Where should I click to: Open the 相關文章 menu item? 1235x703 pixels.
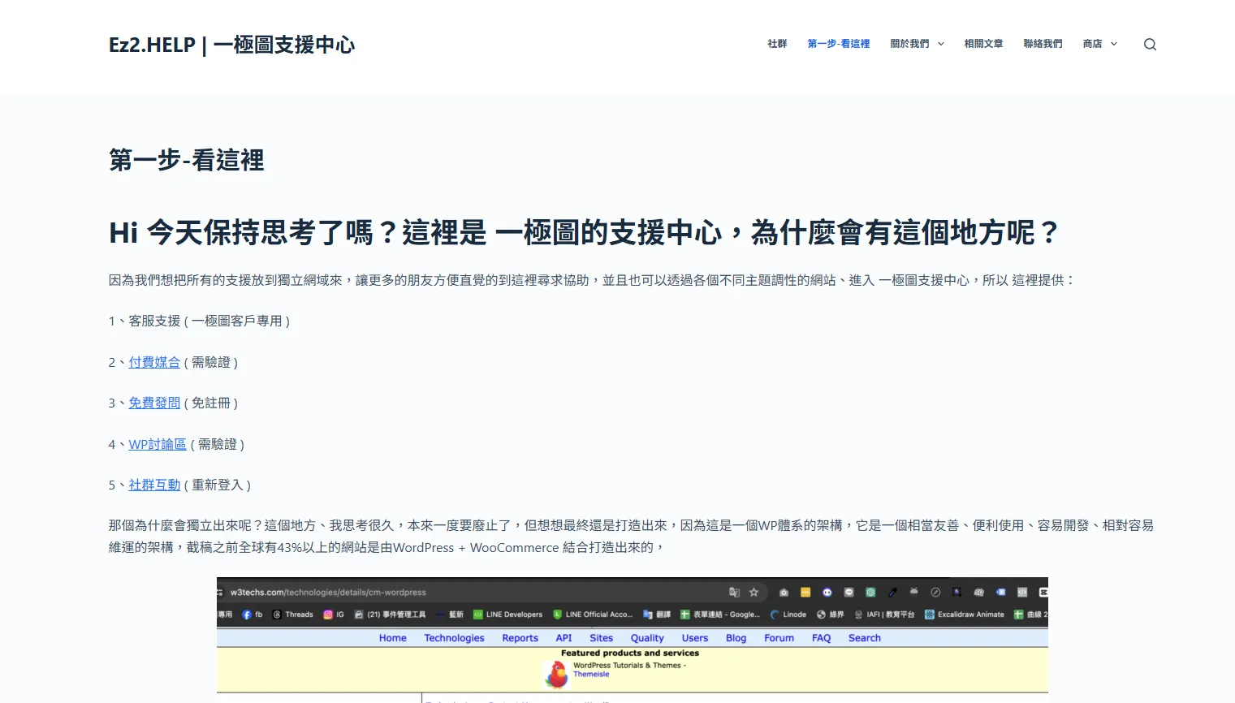point(983,44)
